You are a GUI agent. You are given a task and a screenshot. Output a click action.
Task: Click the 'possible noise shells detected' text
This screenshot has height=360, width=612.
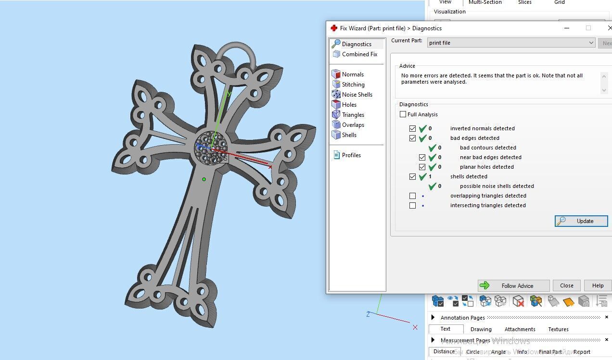497,186
